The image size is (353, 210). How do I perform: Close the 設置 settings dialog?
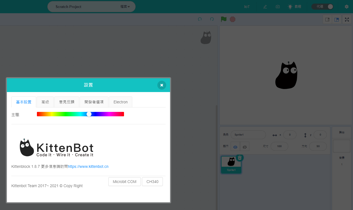[162, 85]
